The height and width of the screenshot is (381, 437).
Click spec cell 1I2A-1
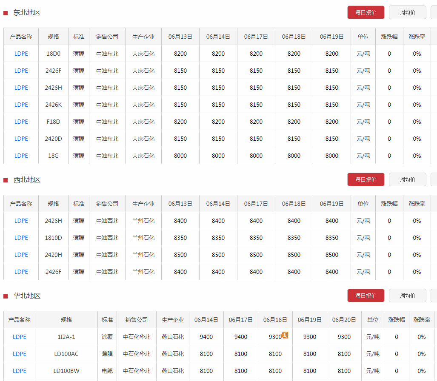tap(66, 337)
